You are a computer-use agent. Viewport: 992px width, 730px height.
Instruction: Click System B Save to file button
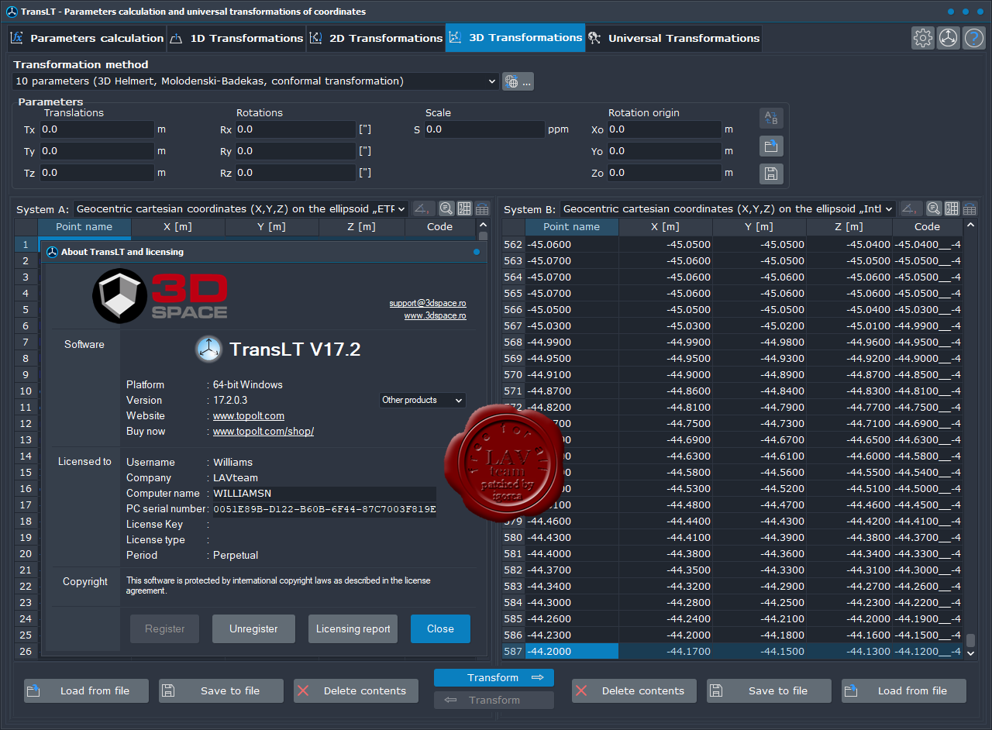tap(769, 690)
